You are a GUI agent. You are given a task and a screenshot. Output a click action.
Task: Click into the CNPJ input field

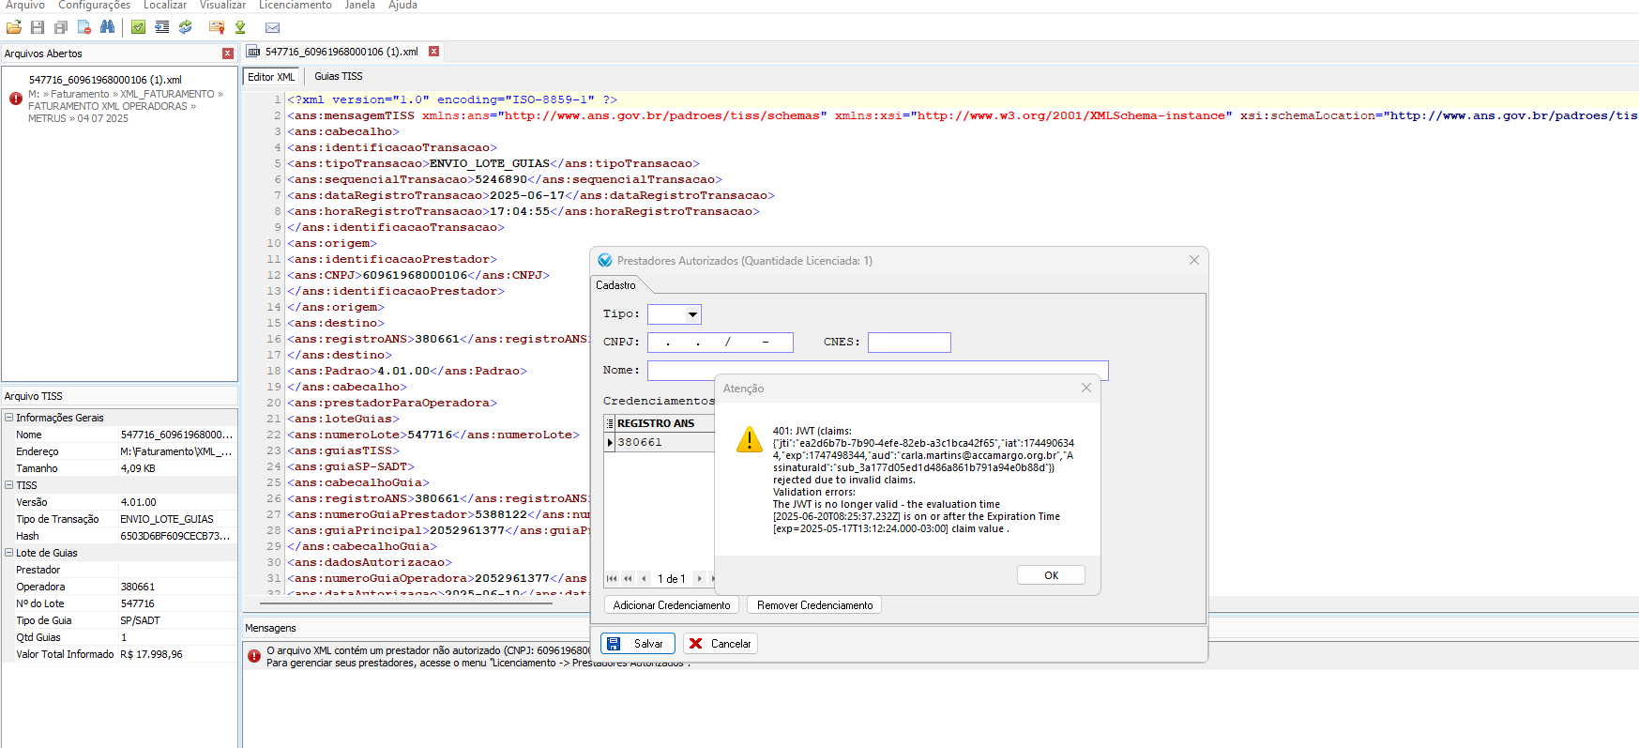[721, 343]
